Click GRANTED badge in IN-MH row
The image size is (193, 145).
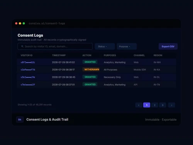tap(90, 62)
